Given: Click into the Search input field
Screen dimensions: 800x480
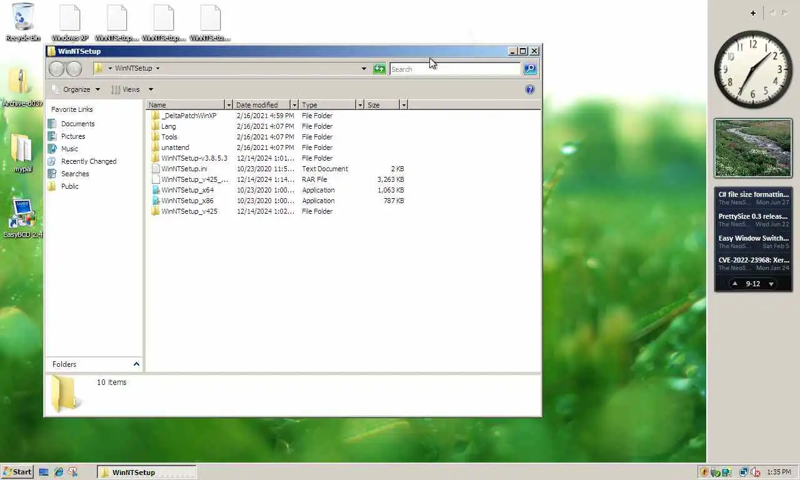Looking at the screenshot, I should 455,69.
